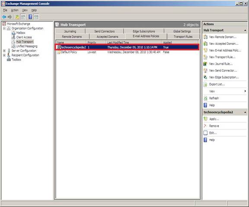Open the View menu in the menu bar

point(25,10)
